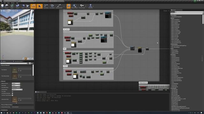204x114 pixels.
Task: Click the Palette panel scrollbar
Action: 203,19
